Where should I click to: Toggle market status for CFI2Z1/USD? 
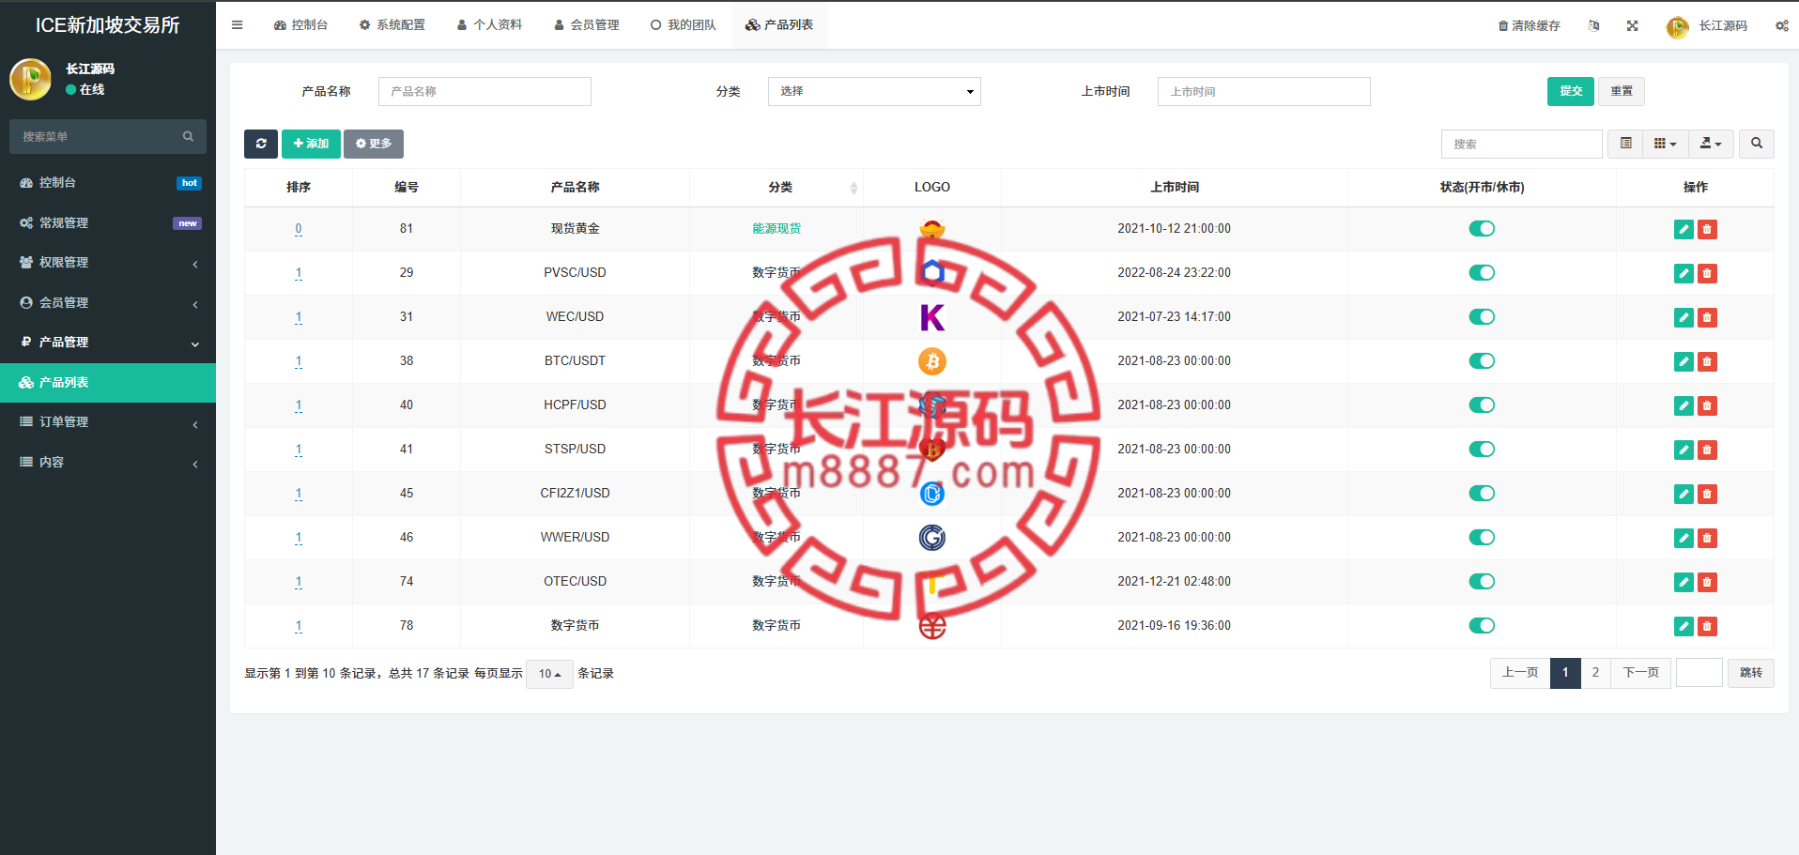click(1482, 494)
